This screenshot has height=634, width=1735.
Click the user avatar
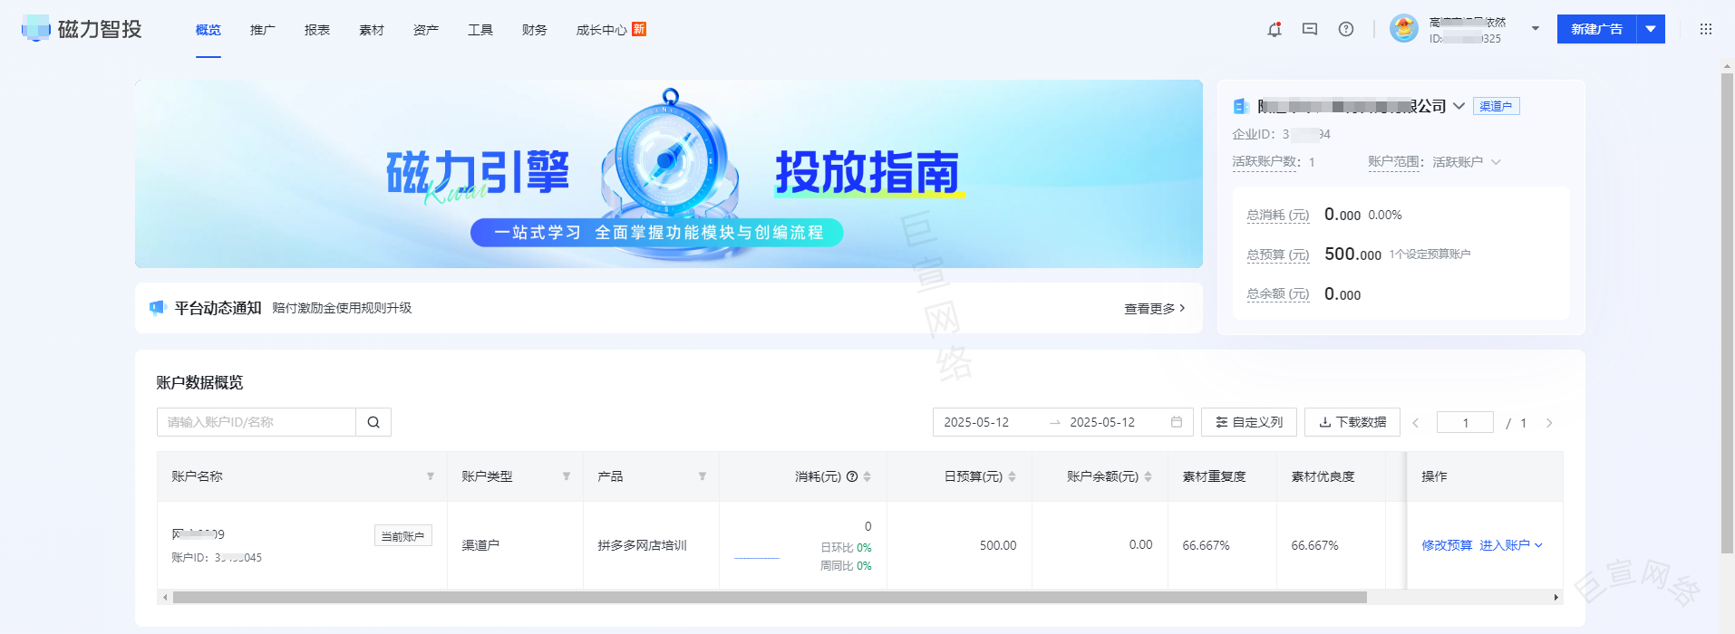1404,29
